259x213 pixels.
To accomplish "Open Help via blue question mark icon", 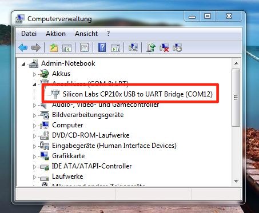I will tap(102, 47).
